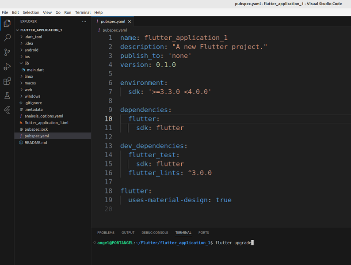
Task: Switch to the DEBUG CONSOLE panel tab
Action: tap(155, 233)
